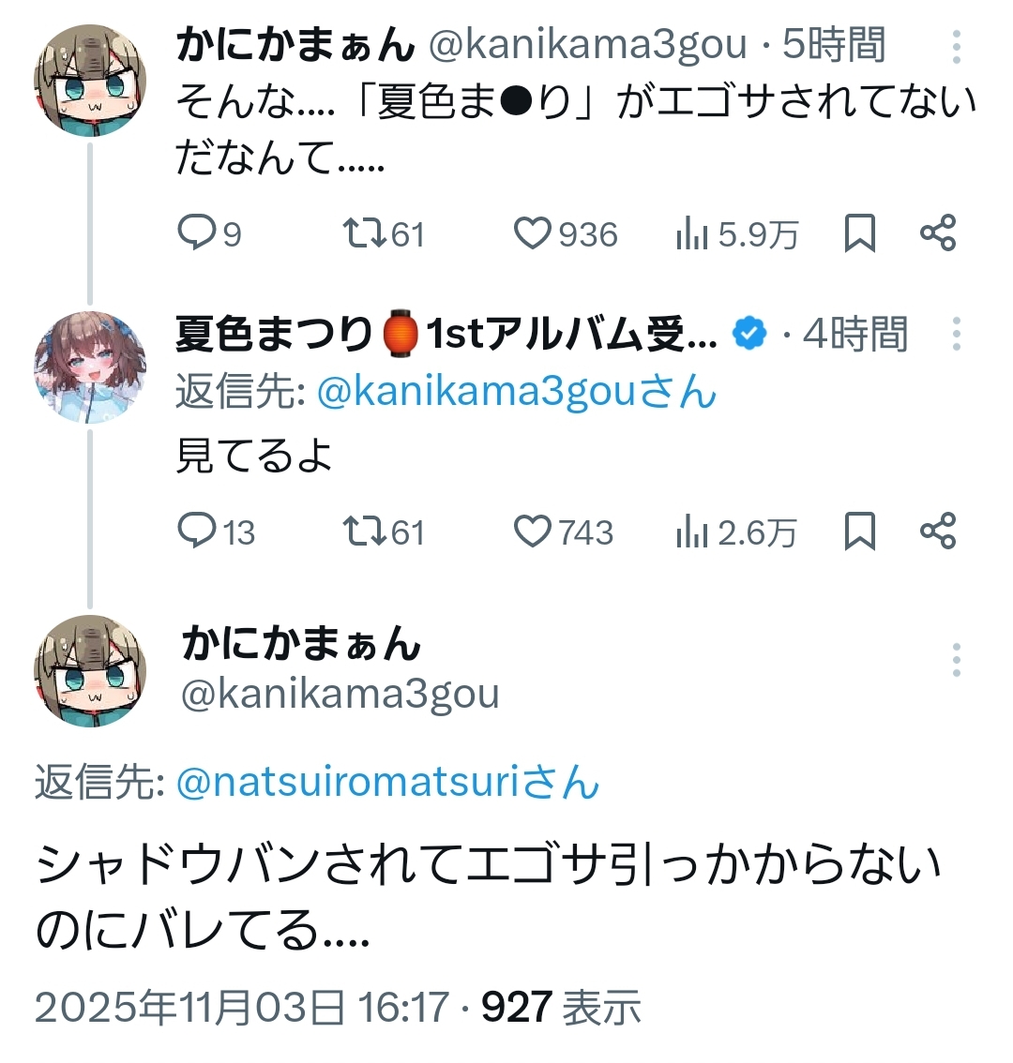1013x1063 pixels.
Task: Open the @kanikama3gouさん reply mention link
Action: pos(516,394)
